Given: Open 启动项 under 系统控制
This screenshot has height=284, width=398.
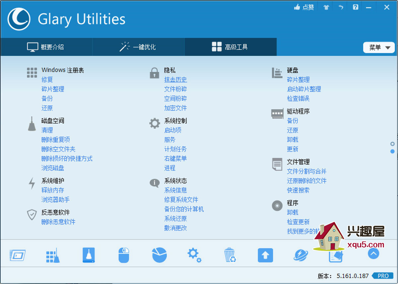Looking at the screenshot, I should tap(173, 130).
